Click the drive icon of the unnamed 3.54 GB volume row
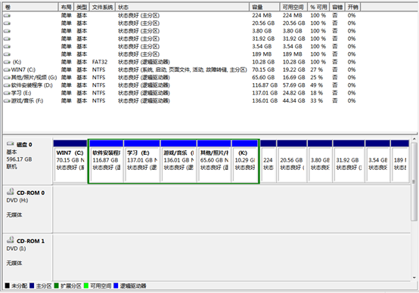Image resolution: width=419 pixels, height=293 pixels. coord(7,47)
